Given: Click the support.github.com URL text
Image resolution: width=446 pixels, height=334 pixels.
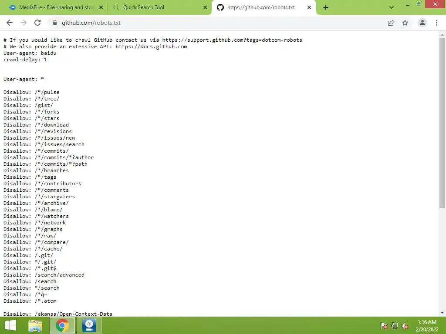Looking at the screenshot, I should [x=232, y=40].
